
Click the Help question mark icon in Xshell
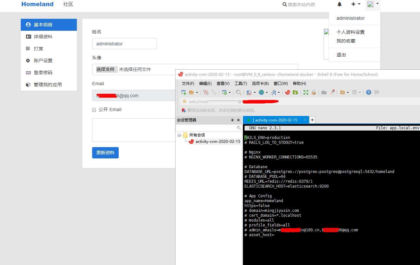pos(368,92)
